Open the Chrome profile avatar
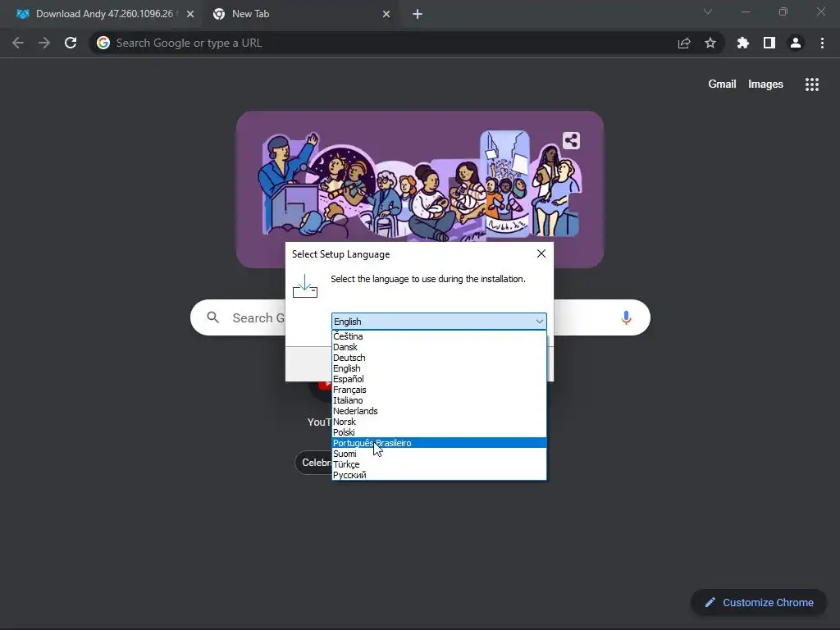Screen dimensions: 840x630 coord(796,43)
